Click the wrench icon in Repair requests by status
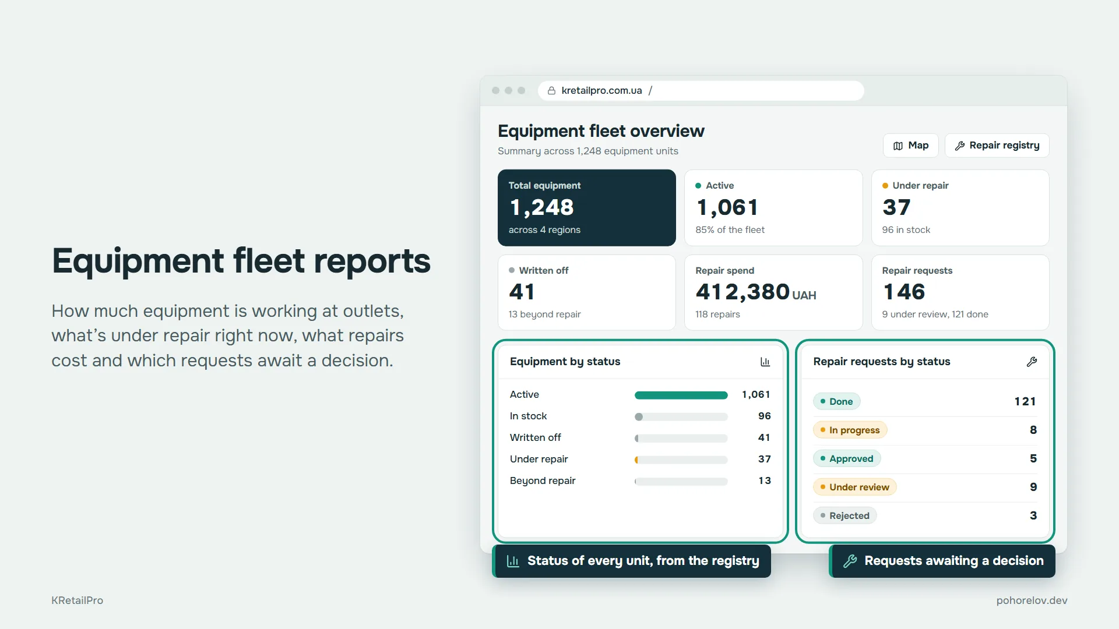The image size is (1119, 629). pyautogui.click(x=1032, y=362)
